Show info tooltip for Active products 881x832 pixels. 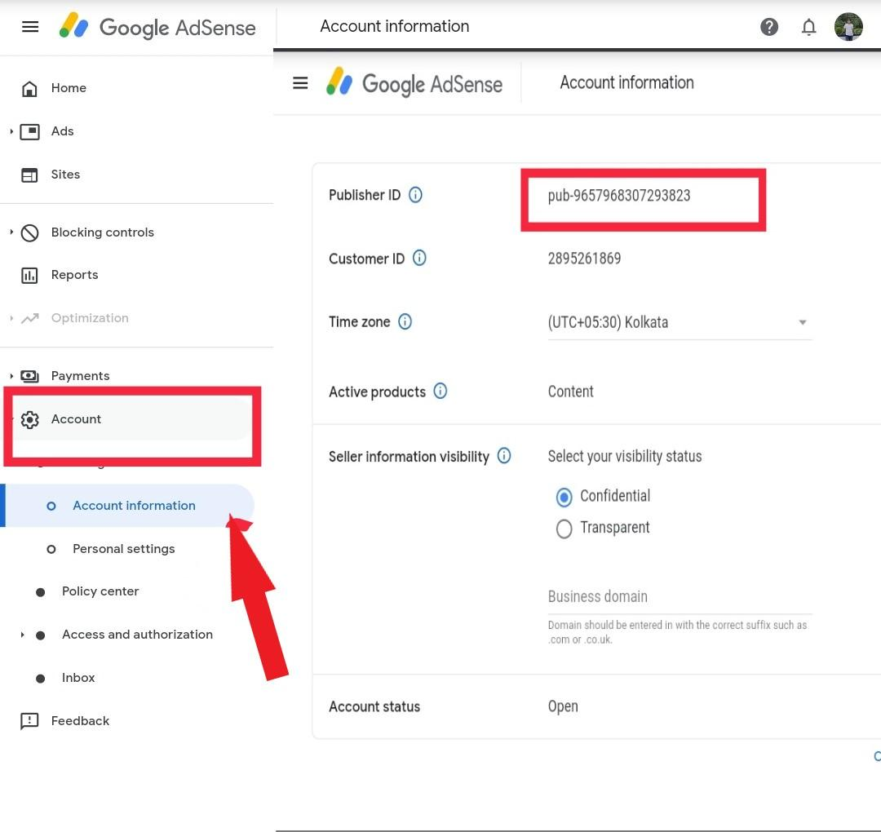[440, 391]
